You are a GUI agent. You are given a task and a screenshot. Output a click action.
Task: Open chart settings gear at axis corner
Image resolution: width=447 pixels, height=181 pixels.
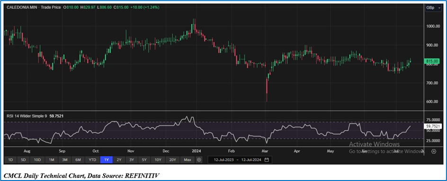pos(434,151)
